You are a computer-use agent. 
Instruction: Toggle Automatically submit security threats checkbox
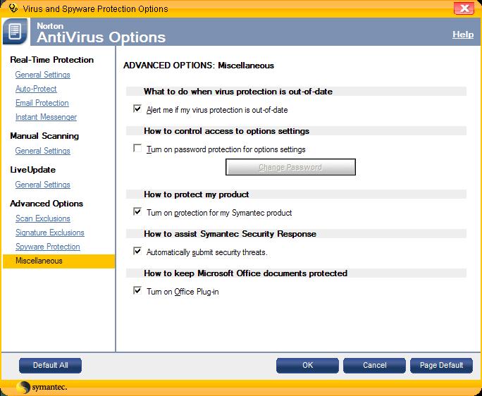[137, 251]
